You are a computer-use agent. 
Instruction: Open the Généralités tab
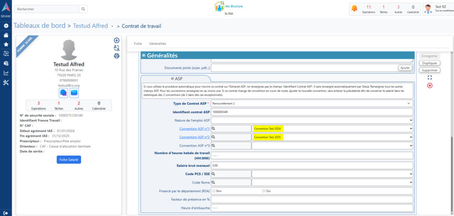(x=157, y=43)
